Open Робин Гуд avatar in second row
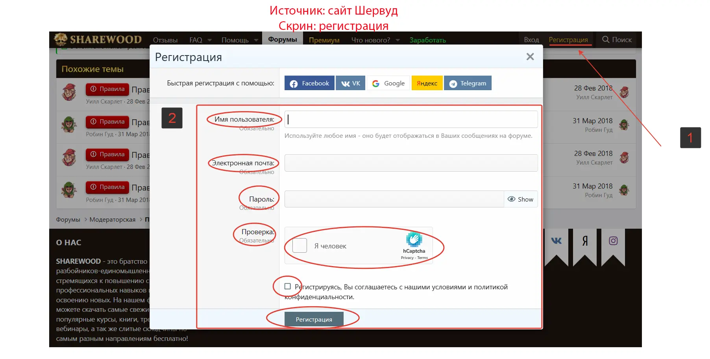710x359 pixels. point(69,125)
